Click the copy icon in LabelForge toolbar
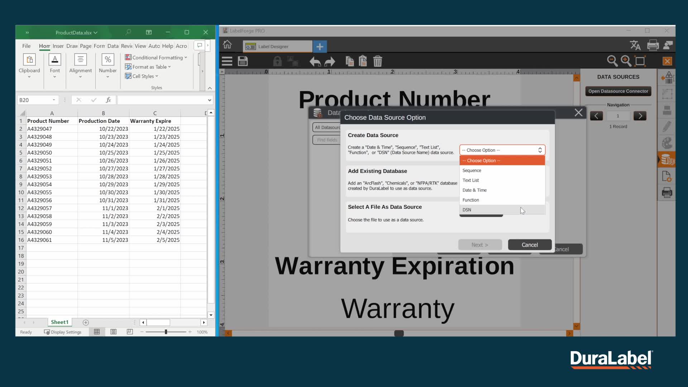Viewport: 688px width, 387px height. click(350, 61)
